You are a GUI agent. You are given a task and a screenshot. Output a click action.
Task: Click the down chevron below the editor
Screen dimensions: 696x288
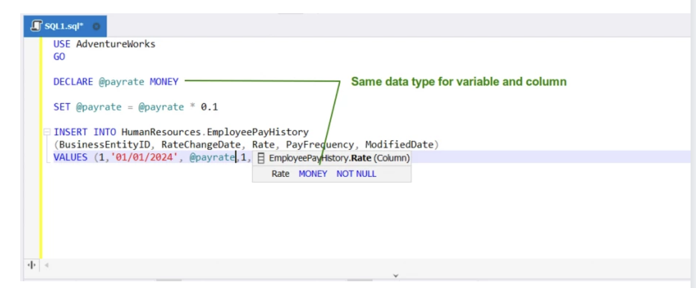click(x=396, y=276)
